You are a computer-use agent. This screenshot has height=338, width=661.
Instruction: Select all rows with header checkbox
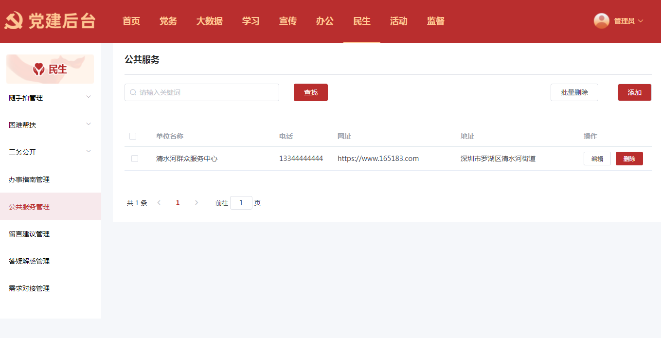133,136
